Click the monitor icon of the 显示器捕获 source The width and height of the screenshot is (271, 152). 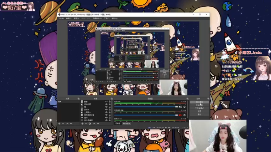tap(82, 120)
